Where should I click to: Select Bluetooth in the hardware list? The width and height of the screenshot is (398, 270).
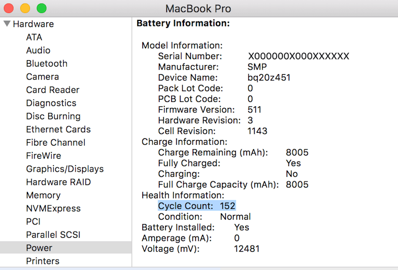pos(47,64)
